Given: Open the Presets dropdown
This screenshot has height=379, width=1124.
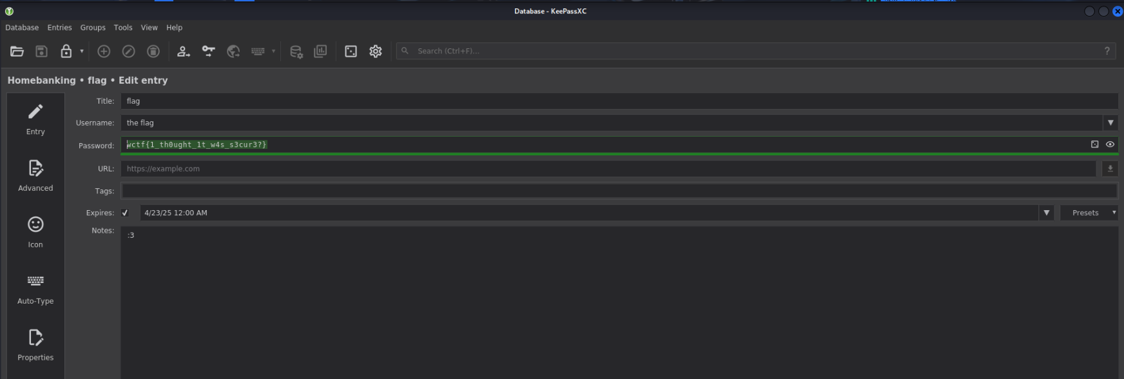Looking at the screenshot, I should point(1089,213).
